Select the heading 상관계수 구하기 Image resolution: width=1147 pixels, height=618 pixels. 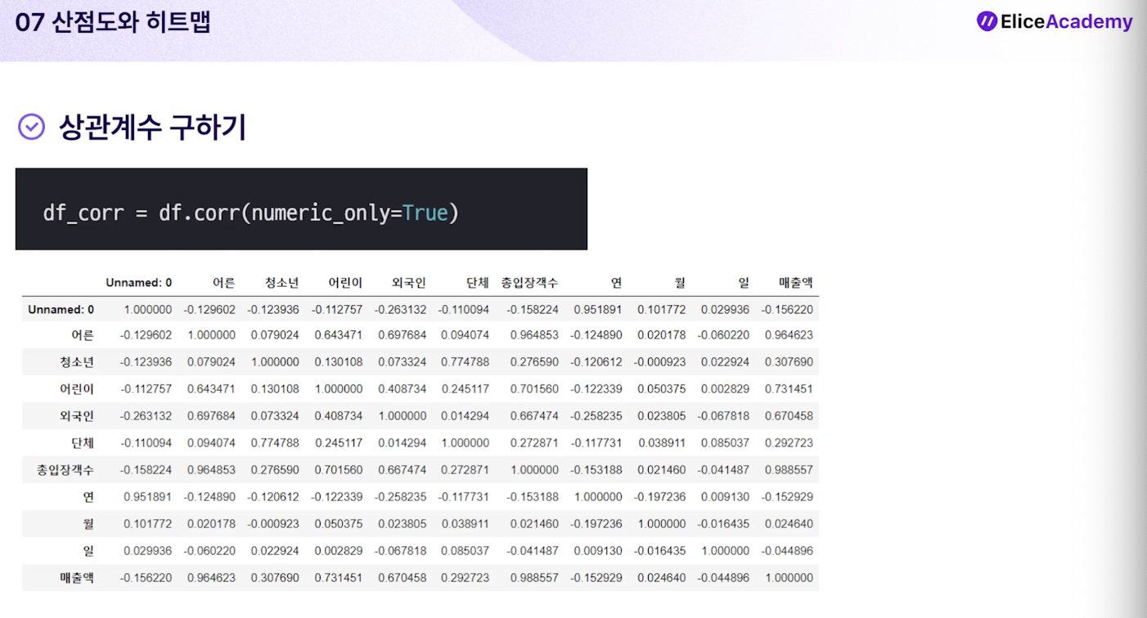(x=152, y=128)
